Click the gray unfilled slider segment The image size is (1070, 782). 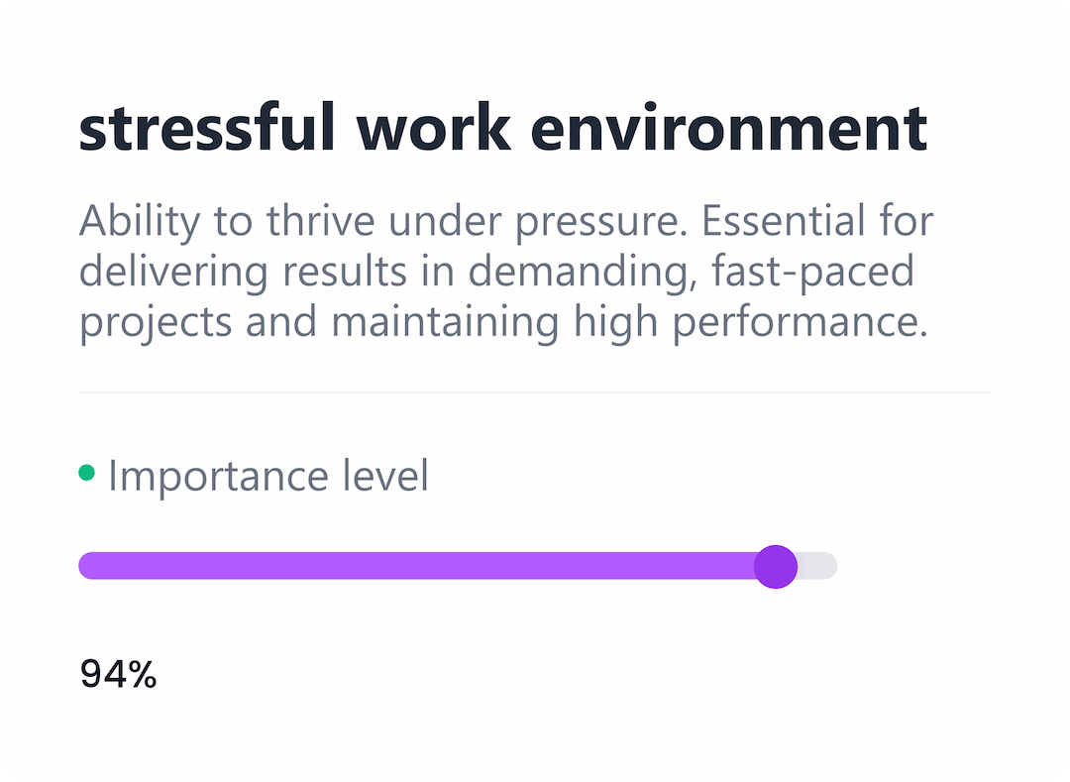click(818, 565)
